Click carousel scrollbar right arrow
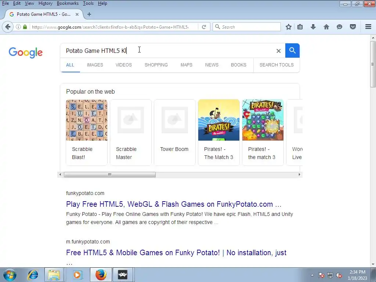Viewport: 376px width, 282px height. [299, 174]
